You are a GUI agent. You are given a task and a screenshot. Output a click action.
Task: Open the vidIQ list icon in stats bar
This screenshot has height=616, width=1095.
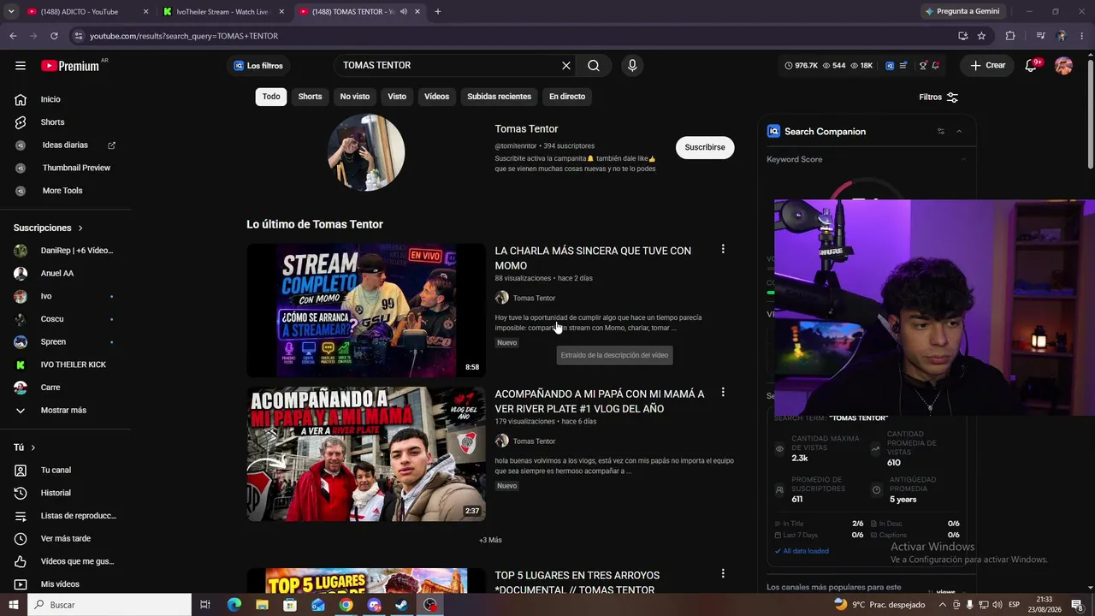click(905, 66)
